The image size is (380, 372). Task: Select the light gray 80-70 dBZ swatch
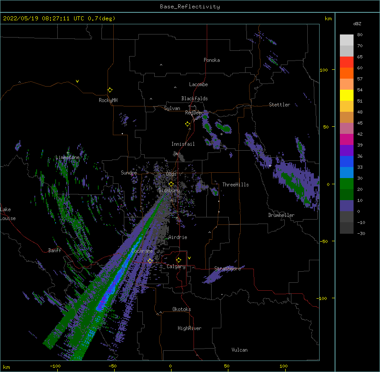click(346, 40)
